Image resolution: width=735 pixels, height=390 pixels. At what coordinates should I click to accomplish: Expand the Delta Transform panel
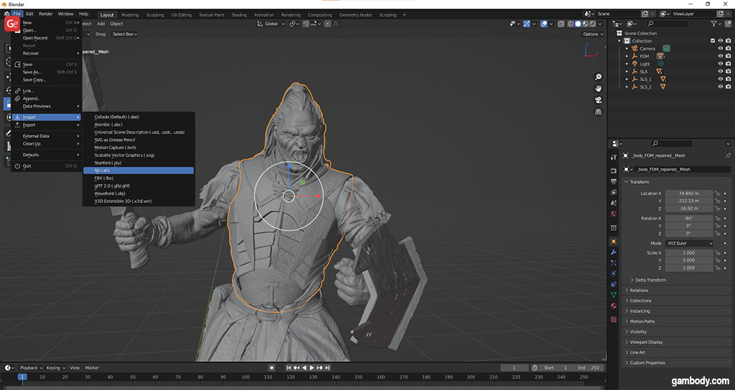(650, 280)
